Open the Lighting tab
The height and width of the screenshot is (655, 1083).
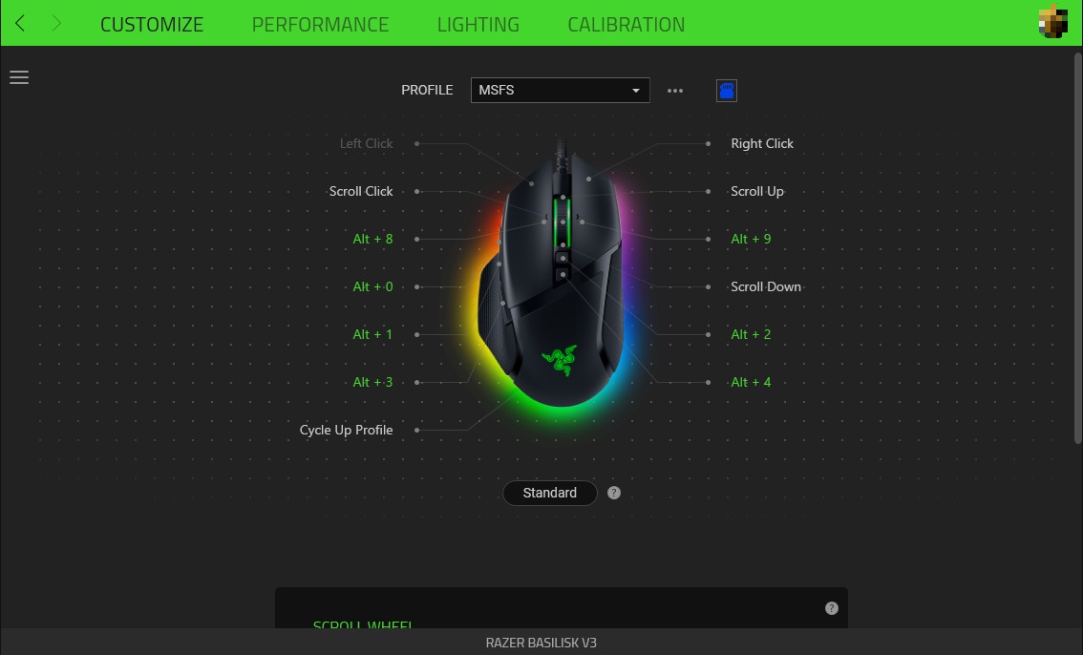pyautogui.click(x=478, y=24)
